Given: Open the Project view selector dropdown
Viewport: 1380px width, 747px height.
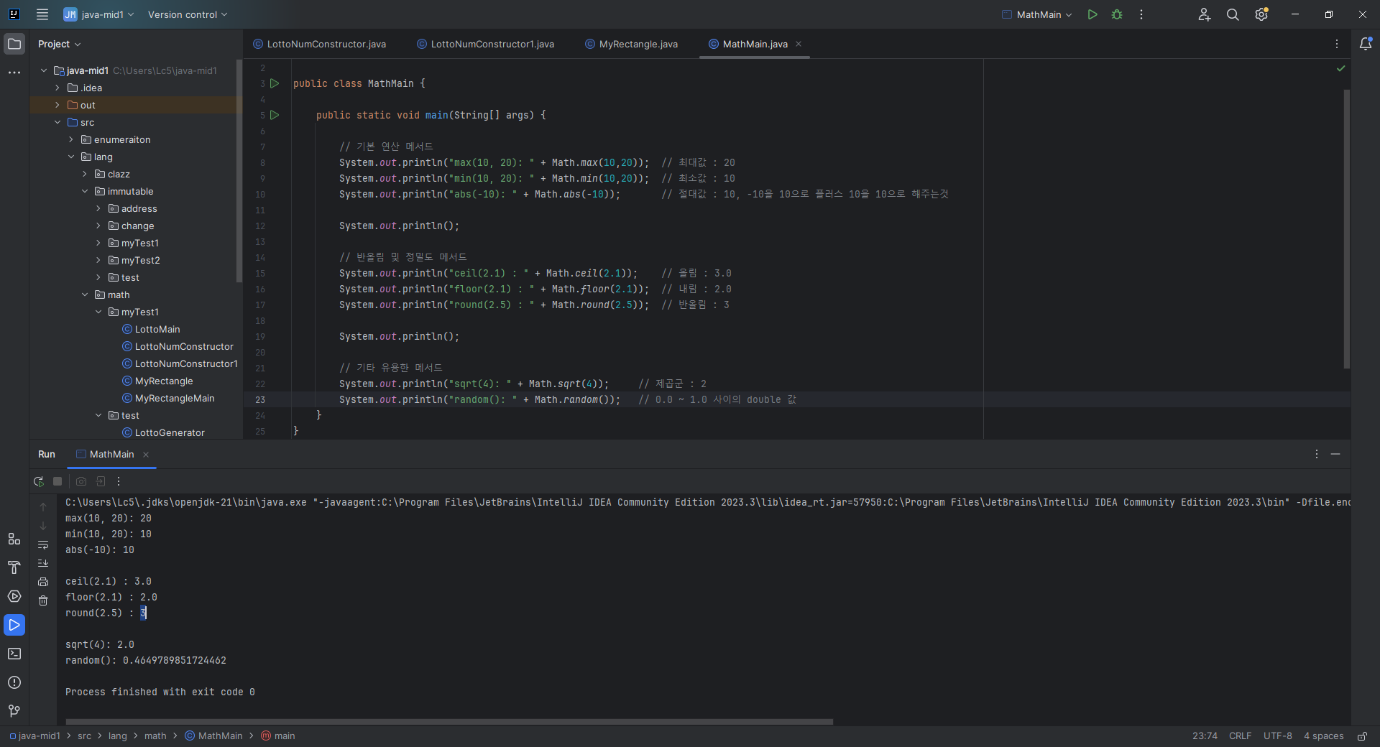Looking at the screenshot, I should coord(59,44).
